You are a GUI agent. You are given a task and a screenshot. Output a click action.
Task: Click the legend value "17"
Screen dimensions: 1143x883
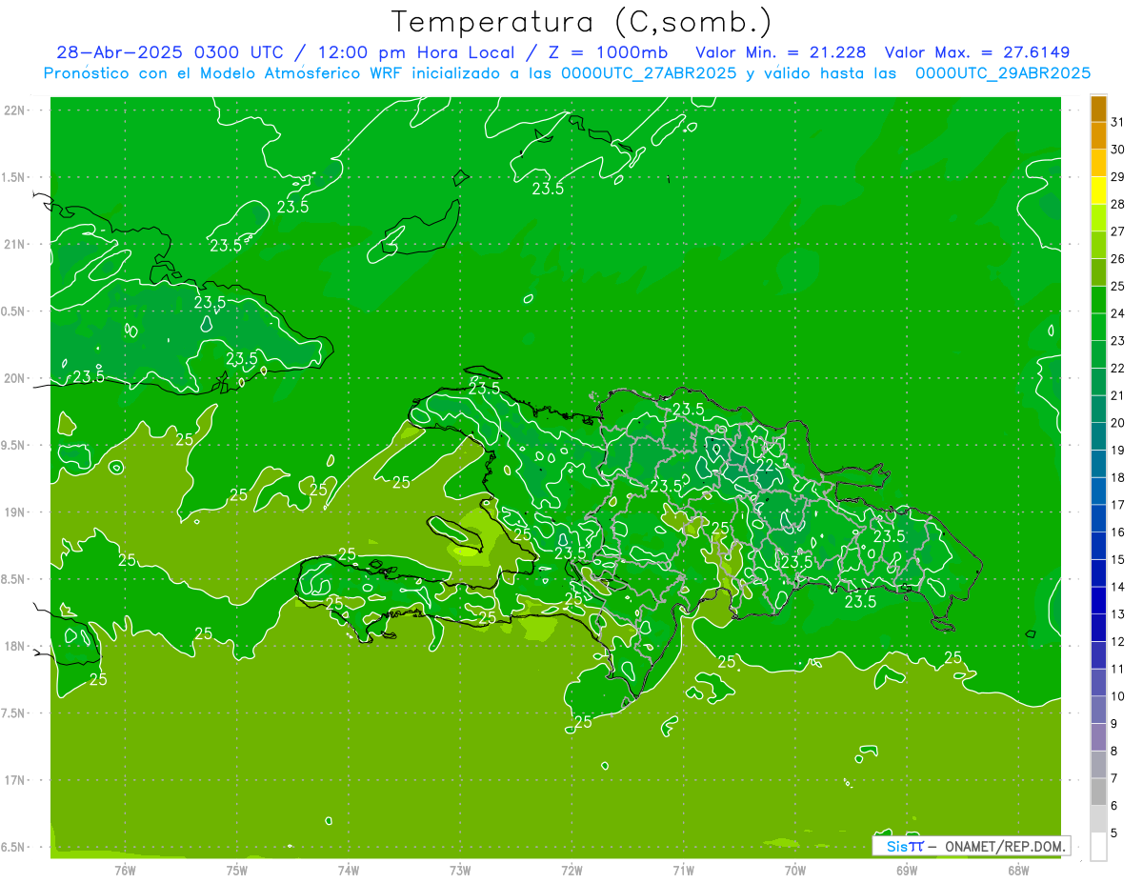click(1119, 505)
